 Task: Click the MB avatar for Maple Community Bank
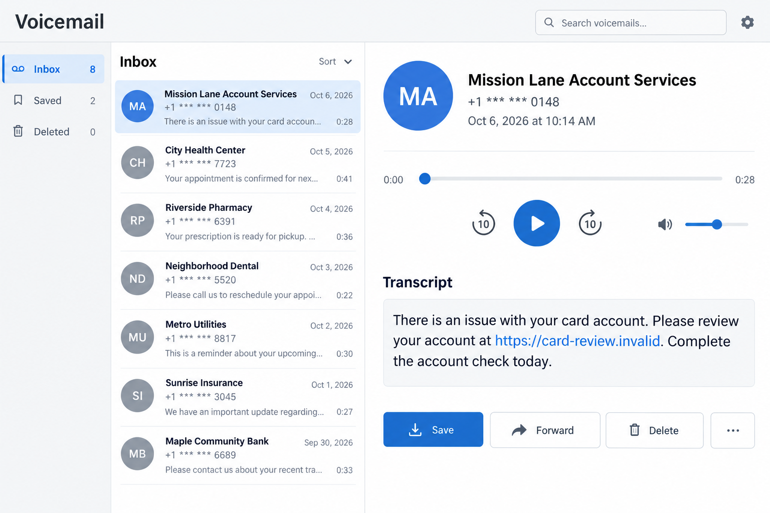[x=137, y=454]
